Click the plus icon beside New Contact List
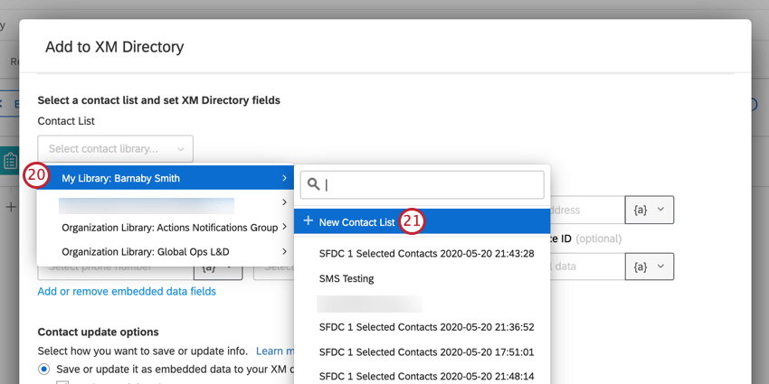Viewport: 769px width, 384px height. pyautogui.click(x=308, y=220)
